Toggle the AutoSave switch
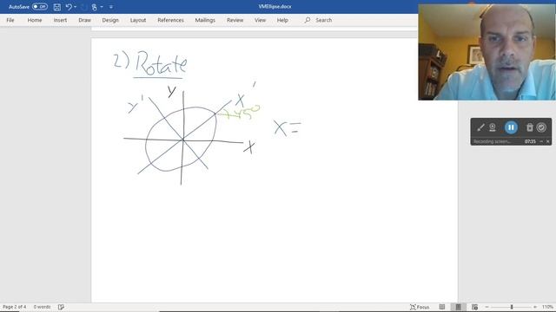Screen dimensions: 556x312 point(39,7)
